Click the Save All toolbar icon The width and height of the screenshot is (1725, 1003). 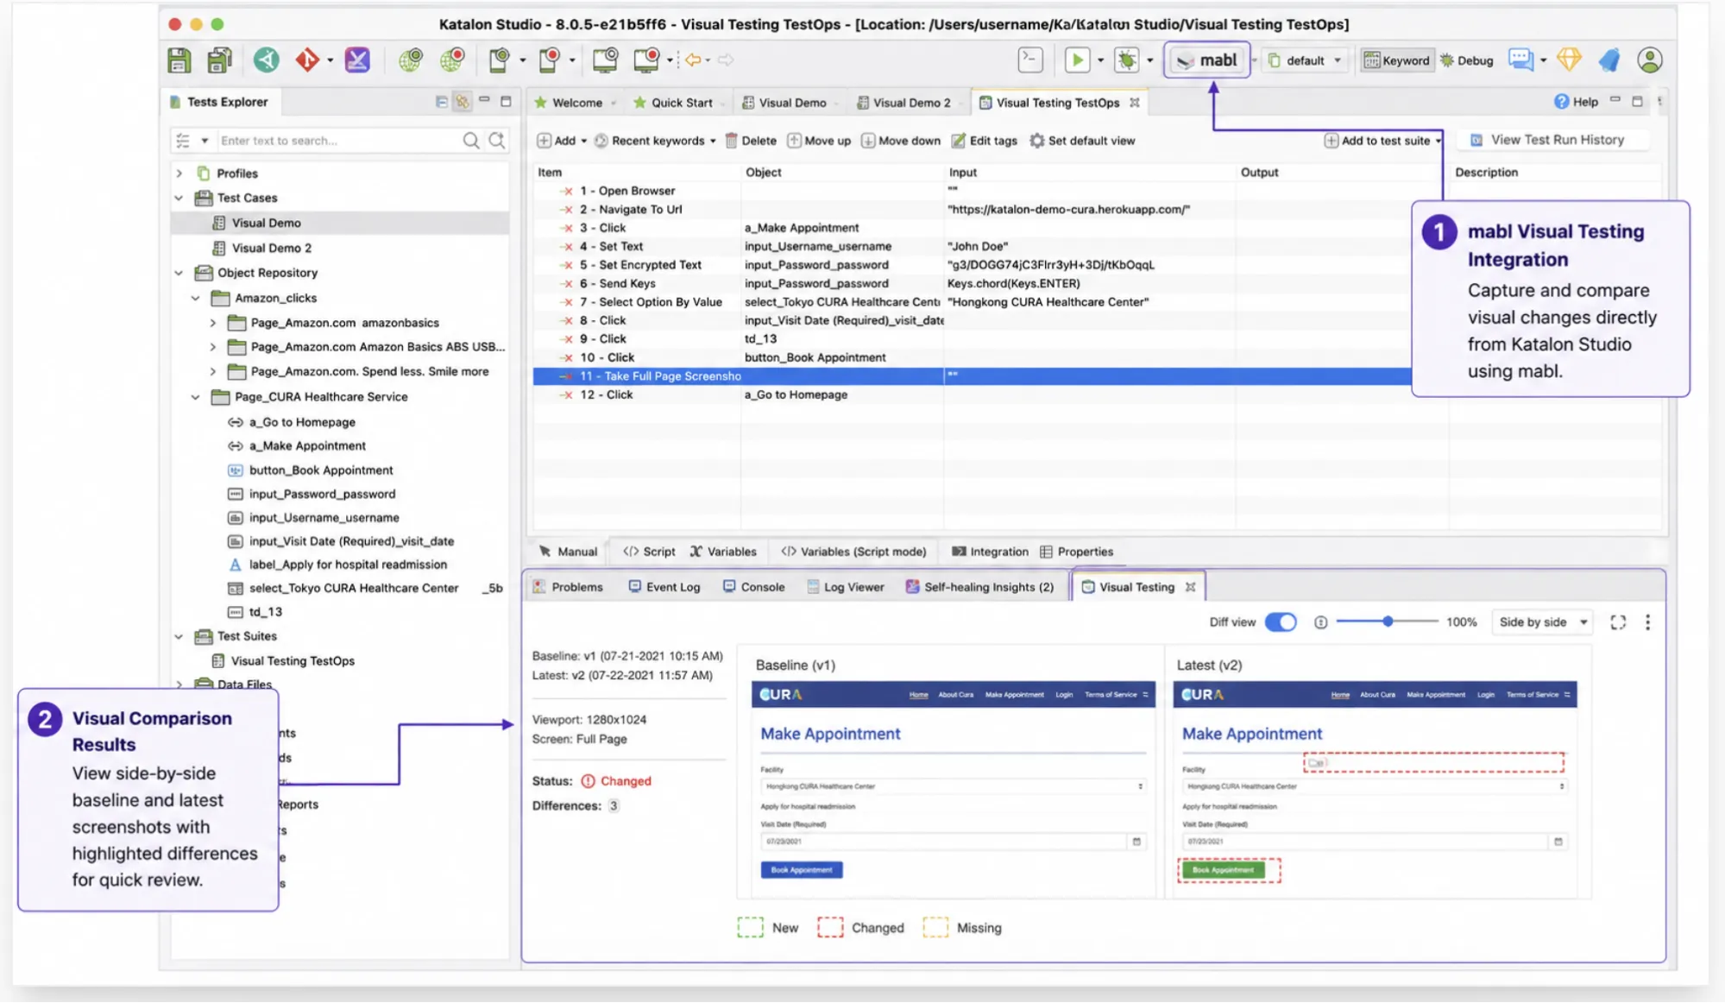click(x=220, y=60)
